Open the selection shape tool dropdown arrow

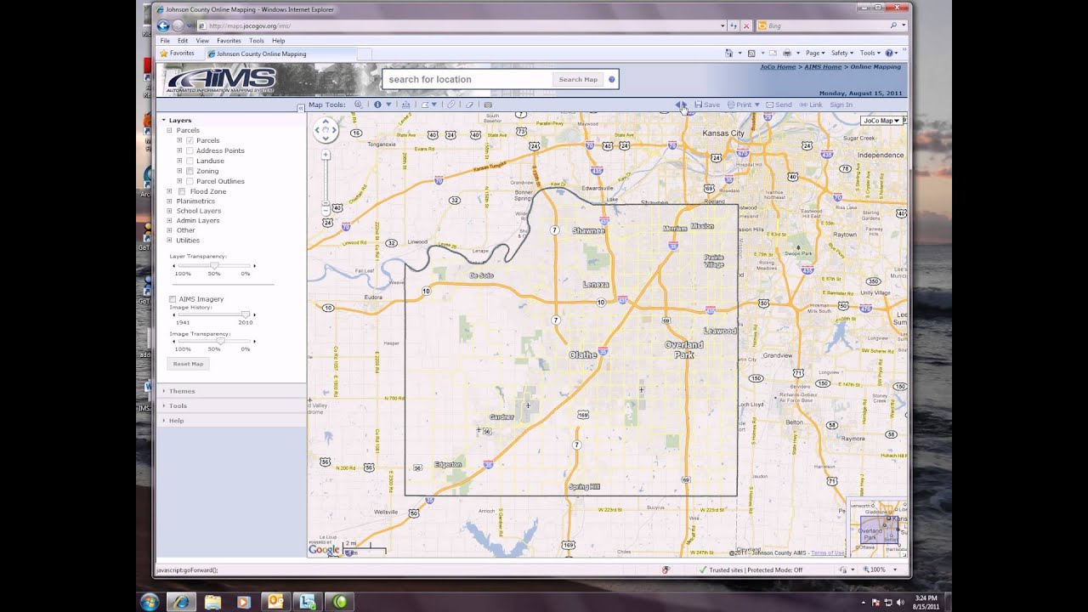pos(433,105)
